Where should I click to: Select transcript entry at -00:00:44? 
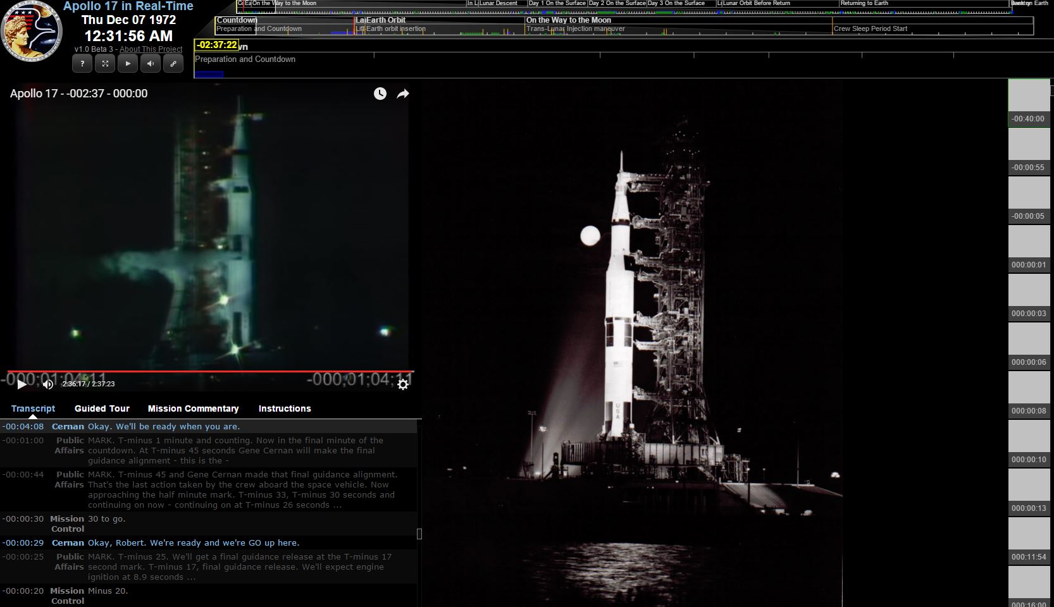click(x=209, y=490)
